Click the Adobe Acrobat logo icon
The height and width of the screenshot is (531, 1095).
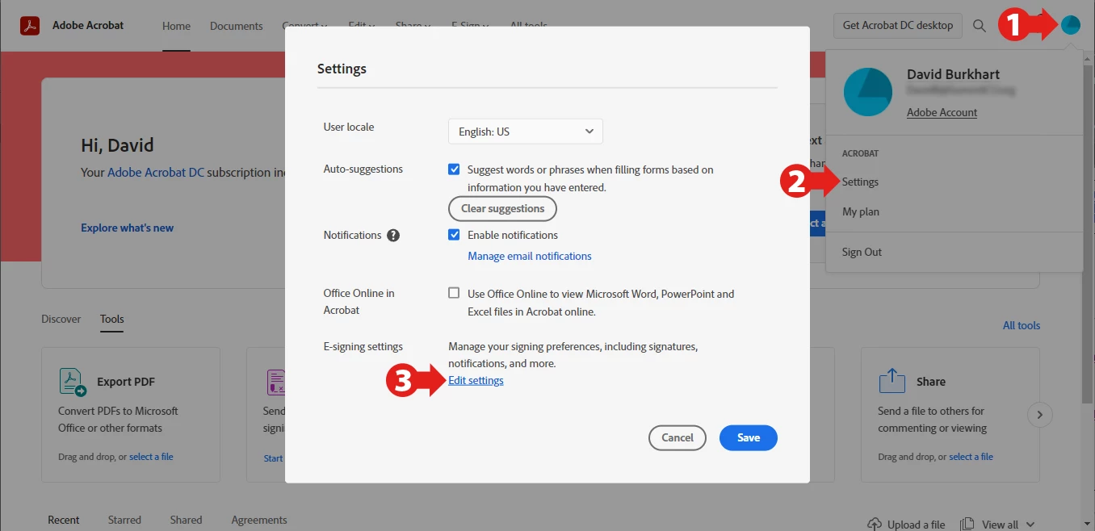(31, 26)
